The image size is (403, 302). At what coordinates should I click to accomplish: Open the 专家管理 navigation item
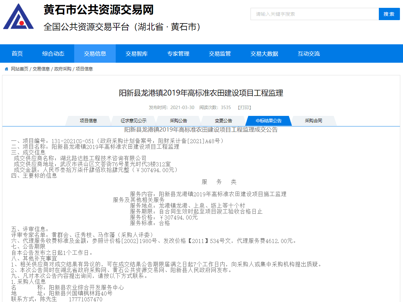[178, 54]
